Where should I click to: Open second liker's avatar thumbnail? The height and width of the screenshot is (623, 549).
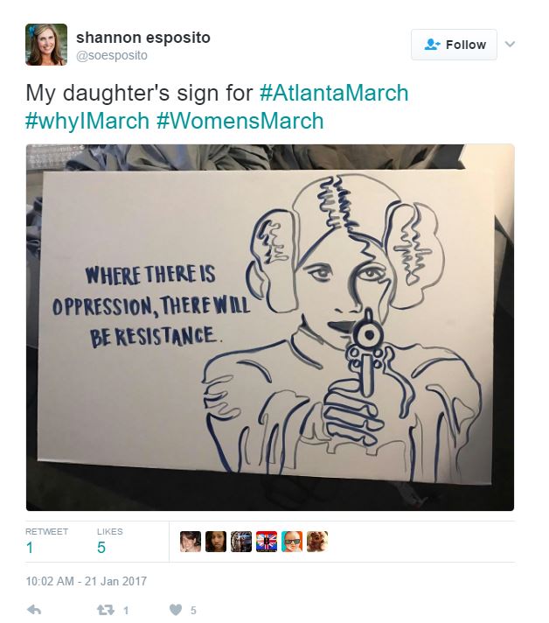[x=216, y=542]
